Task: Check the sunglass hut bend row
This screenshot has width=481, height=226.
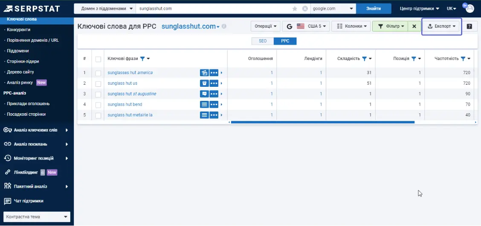Action: click(98, 105)
